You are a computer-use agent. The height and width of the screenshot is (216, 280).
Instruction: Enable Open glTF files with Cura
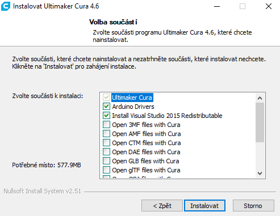(x=106, y=170)
